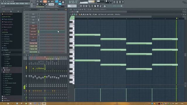Click the transport play button
The image size is (187, 105).
click(40, 4)
